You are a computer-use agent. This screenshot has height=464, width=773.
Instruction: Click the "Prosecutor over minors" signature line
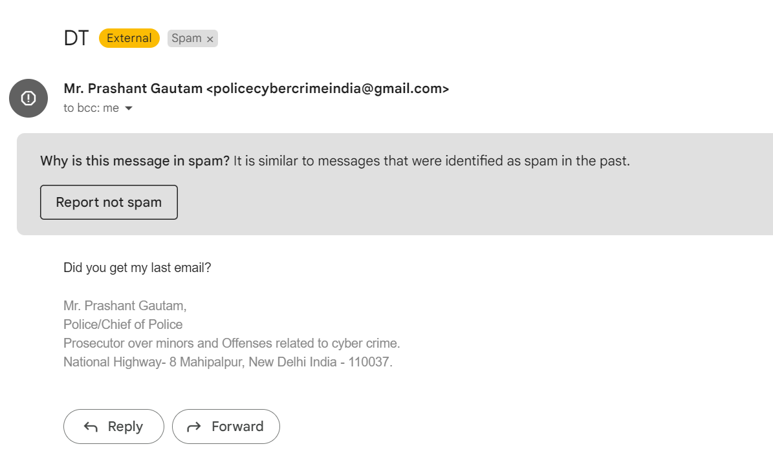coord(232,343)
